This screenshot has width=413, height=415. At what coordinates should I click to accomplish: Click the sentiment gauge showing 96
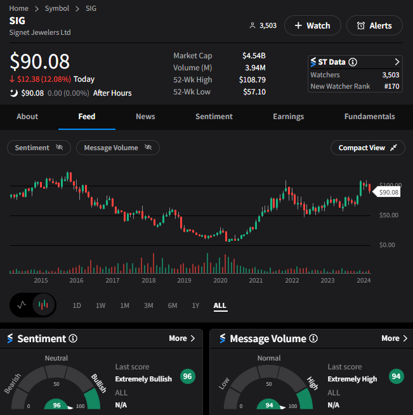[x=56, y=387]
